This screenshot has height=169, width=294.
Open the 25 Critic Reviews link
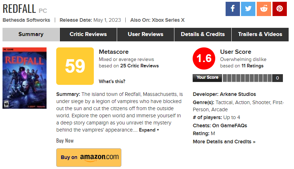tap(140, 66)
